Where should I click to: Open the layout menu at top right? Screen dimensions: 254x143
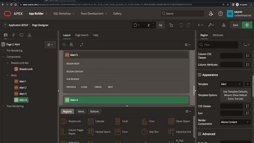187,45
